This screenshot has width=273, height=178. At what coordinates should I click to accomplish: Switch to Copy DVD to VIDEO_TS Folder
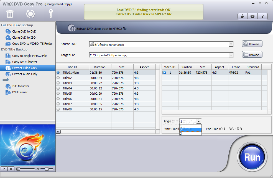pyautogui.click(x=32, y=44)
